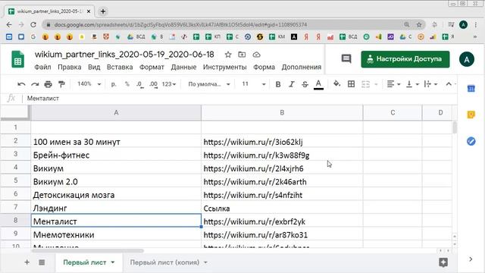Image resolution: width=485 pixels, height=273 pixels.
Task: Increase decimal places
Action: click(153, 84)
